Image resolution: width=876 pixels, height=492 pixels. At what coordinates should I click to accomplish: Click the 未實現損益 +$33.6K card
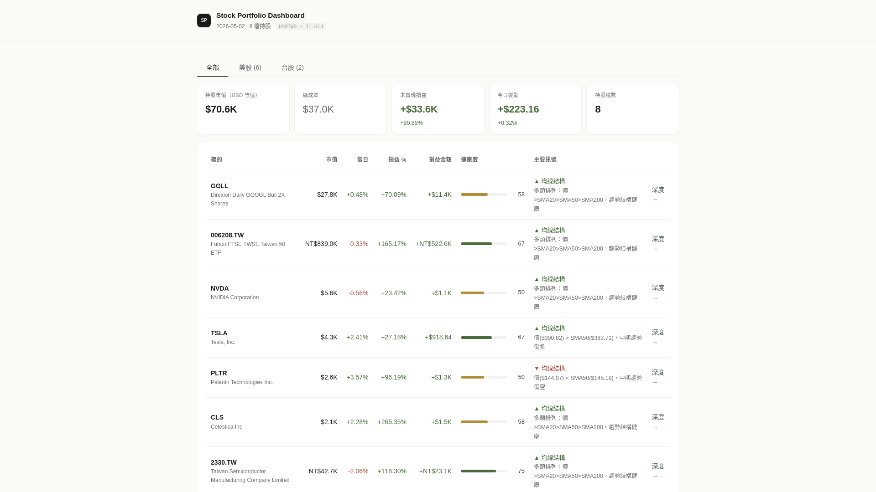438,109
